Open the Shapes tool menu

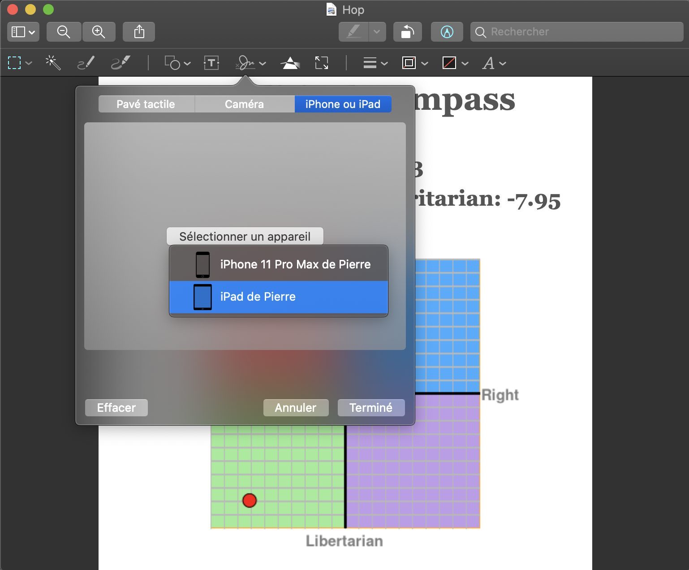tap(177, 63)
